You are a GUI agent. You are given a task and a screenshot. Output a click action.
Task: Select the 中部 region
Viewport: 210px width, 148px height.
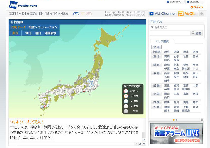coord(156,73)
